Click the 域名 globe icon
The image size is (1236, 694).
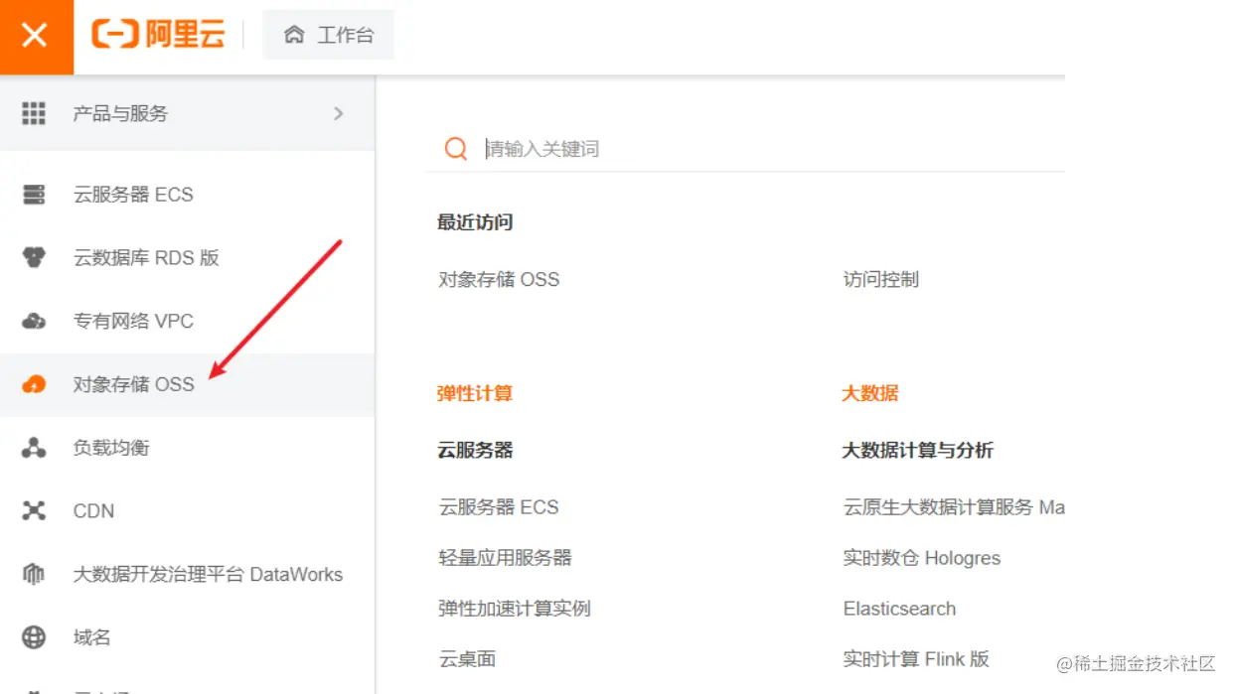pos(34,637)
